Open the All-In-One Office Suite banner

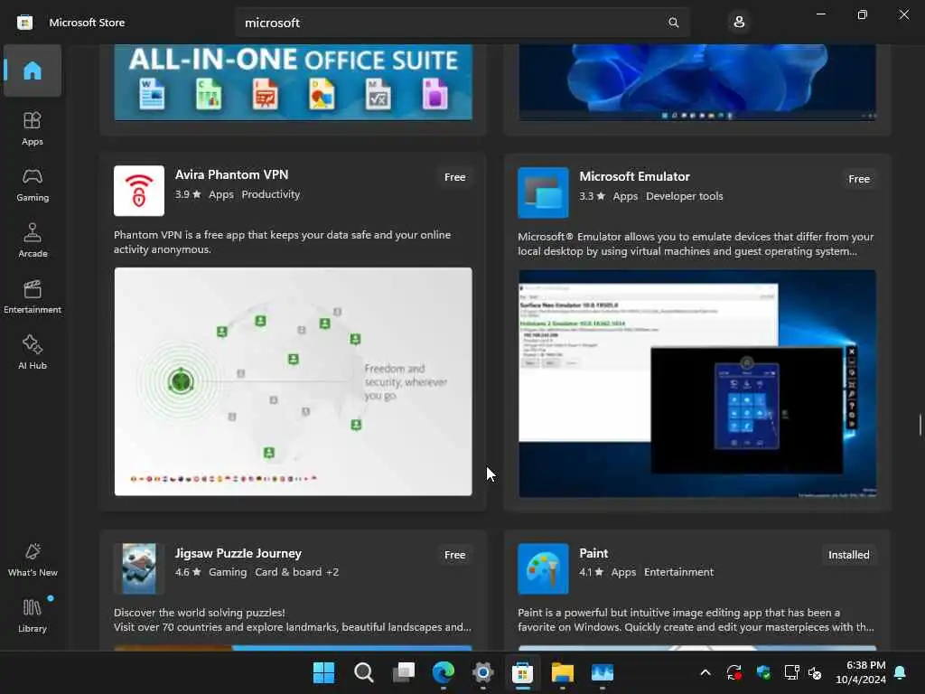pos(294,82)
